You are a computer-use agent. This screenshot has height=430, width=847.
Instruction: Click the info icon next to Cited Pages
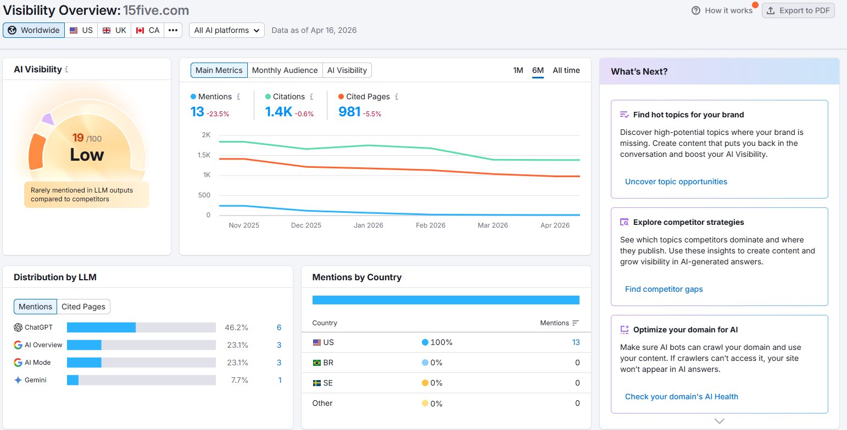pyautogui.click(x=397, y=97)
